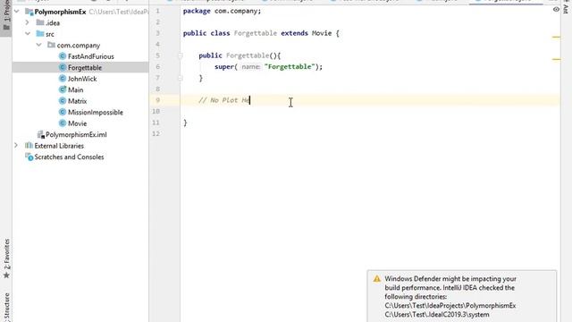
Task: Click line number 3 in gutter
Action: pos(157,33)
